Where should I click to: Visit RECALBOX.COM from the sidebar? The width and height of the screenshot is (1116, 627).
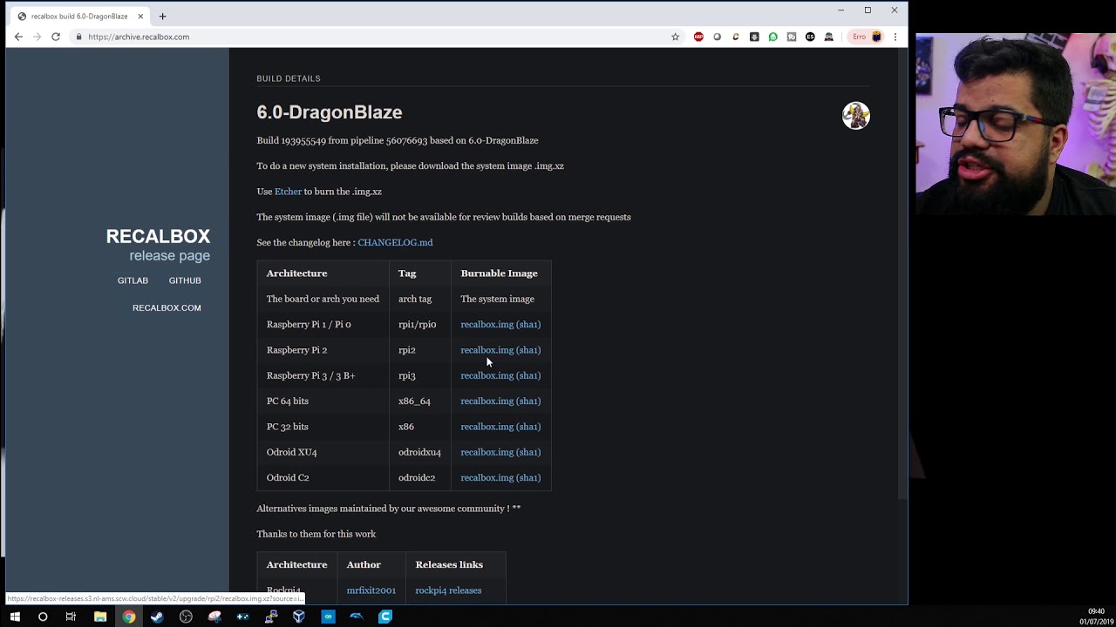pyautogui.click(x=167, y=307)
